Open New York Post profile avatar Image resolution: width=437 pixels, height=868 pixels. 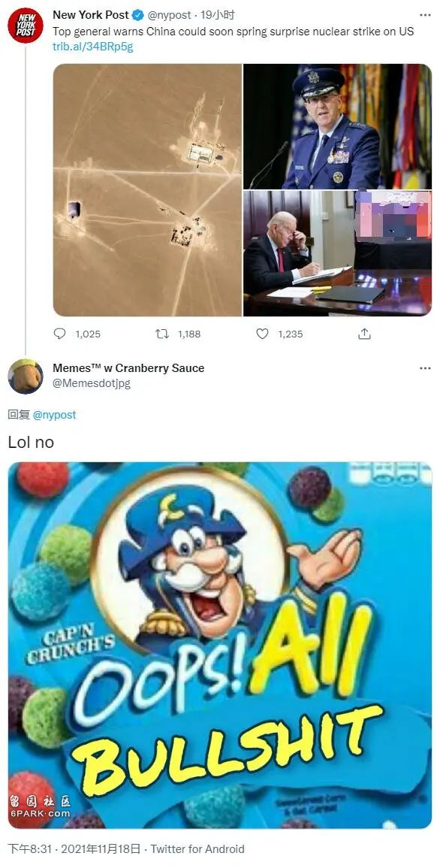[x=26, y=25]
